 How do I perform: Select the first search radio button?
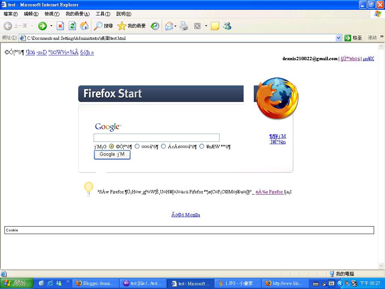click(x=111, y=146)
